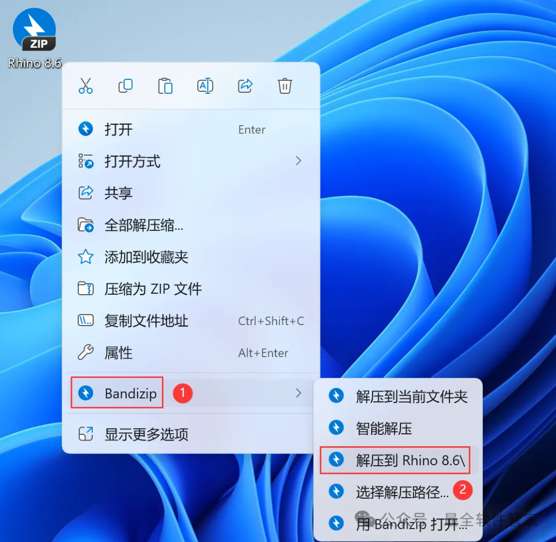Click the path icon beside 复制文件地址

[x=85, y=320]
